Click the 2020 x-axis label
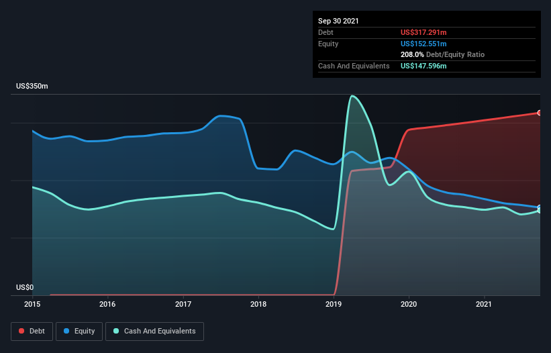Screen dimensions: 551x353 pyautogui.click(x=409, y=304)
